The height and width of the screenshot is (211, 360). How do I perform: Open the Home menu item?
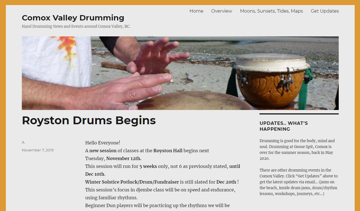[x=196, y=11]
